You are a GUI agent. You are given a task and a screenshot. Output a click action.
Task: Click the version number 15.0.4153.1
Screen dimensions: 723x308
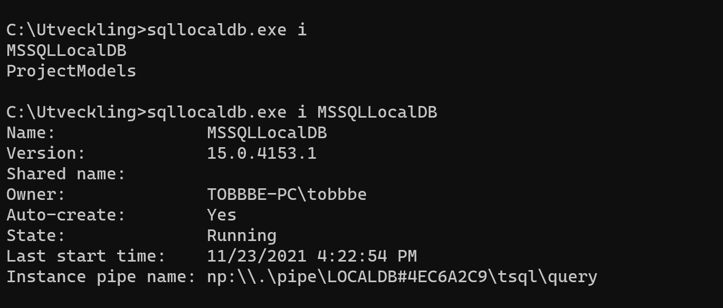click(262, 153)
